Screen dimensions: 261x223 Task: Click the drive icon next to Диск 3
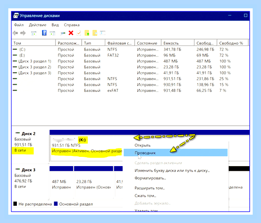pyautogui.click(x=18, y=169)
